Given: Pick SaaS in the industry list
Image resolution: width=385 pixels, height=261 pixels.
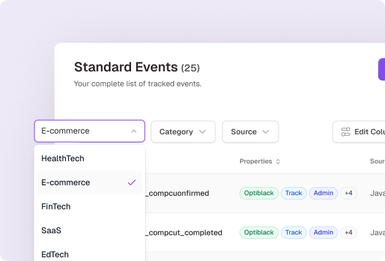Looking at the screenshot, I should [90, 231].
